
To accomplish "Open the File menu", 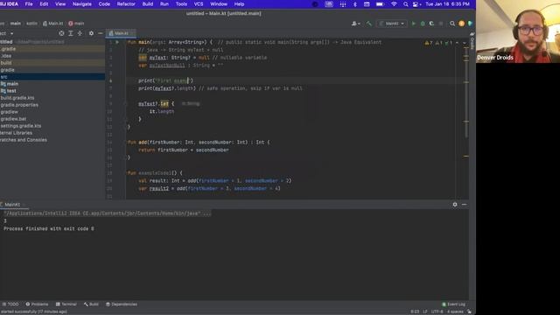I will click(x=29, y=3).
